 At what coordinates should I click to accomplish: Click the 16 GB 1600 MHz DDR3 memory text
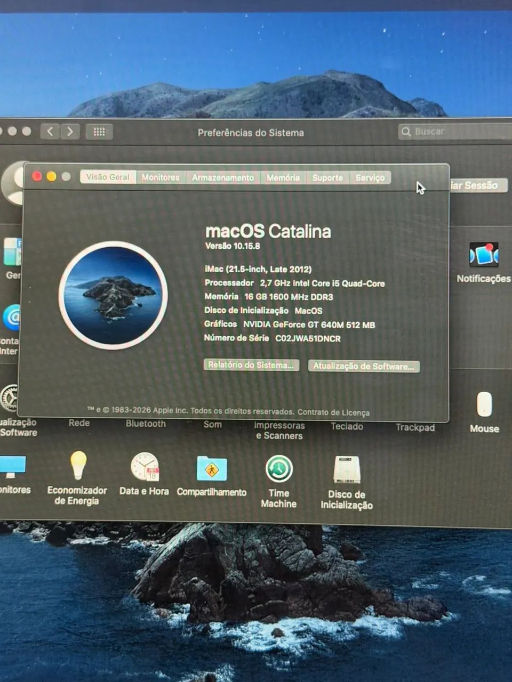(289, 297)
